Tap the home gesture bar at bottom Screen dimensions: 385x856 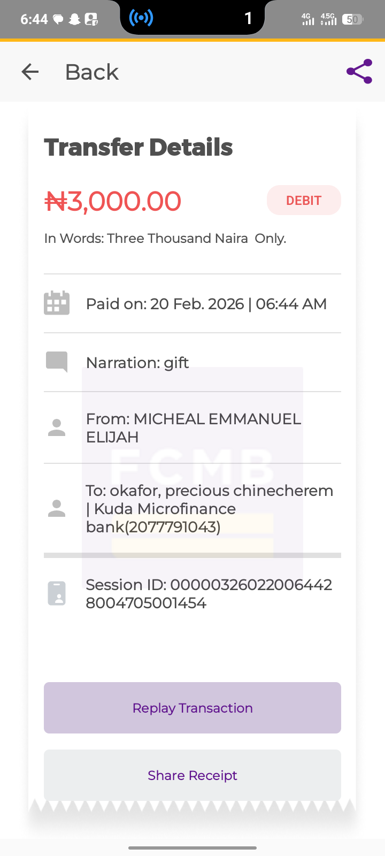pos(192,847)
